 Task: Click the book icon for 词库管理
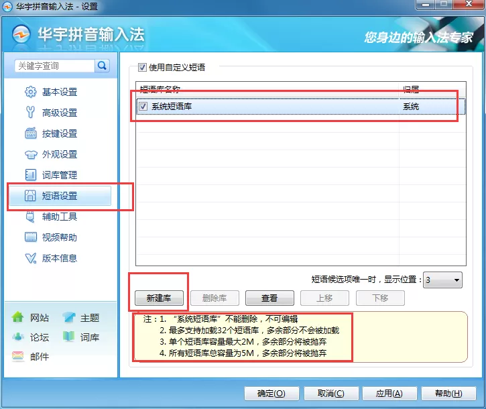(x=30, y=175)
